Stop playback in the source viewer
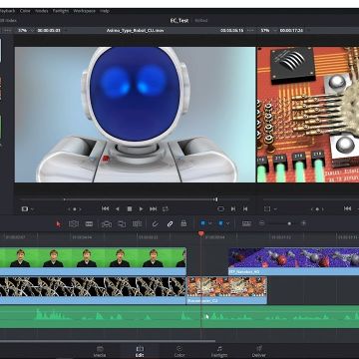This screenshot has width=359, height=359. (130, 209)
